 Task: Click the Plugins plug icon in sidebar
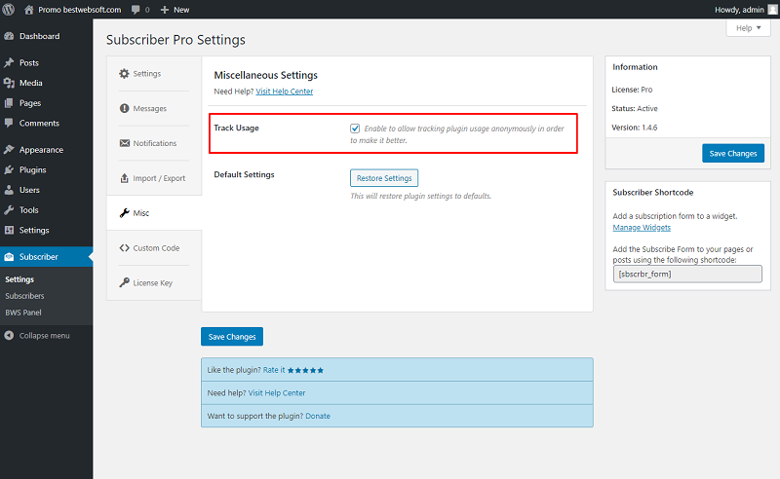click(9, 170)
